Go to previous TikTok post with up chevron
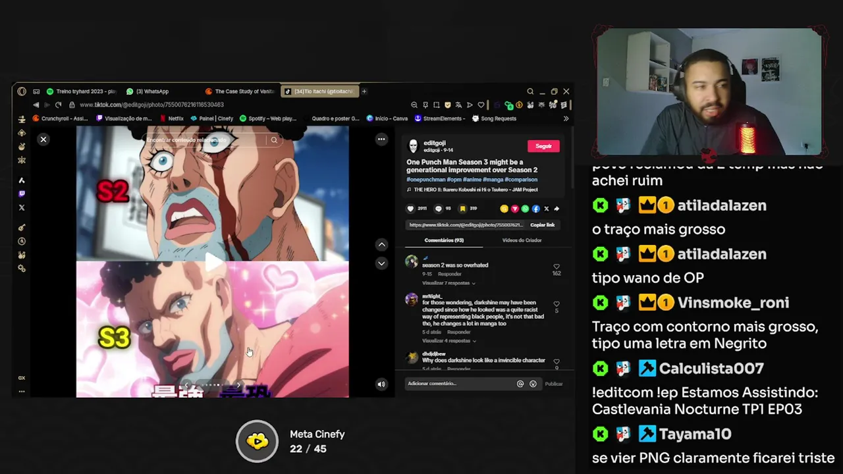Viewport: 843px width, 474px height. click(381, 245)
